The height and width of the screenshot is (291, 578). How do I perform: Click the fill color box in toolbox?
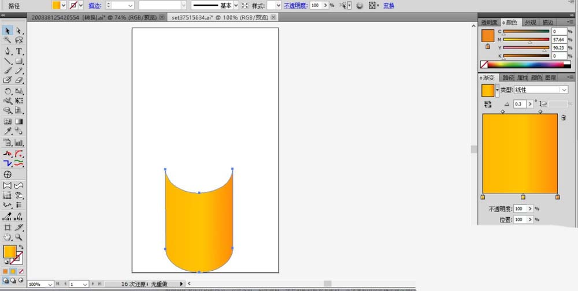pos(9,252)
